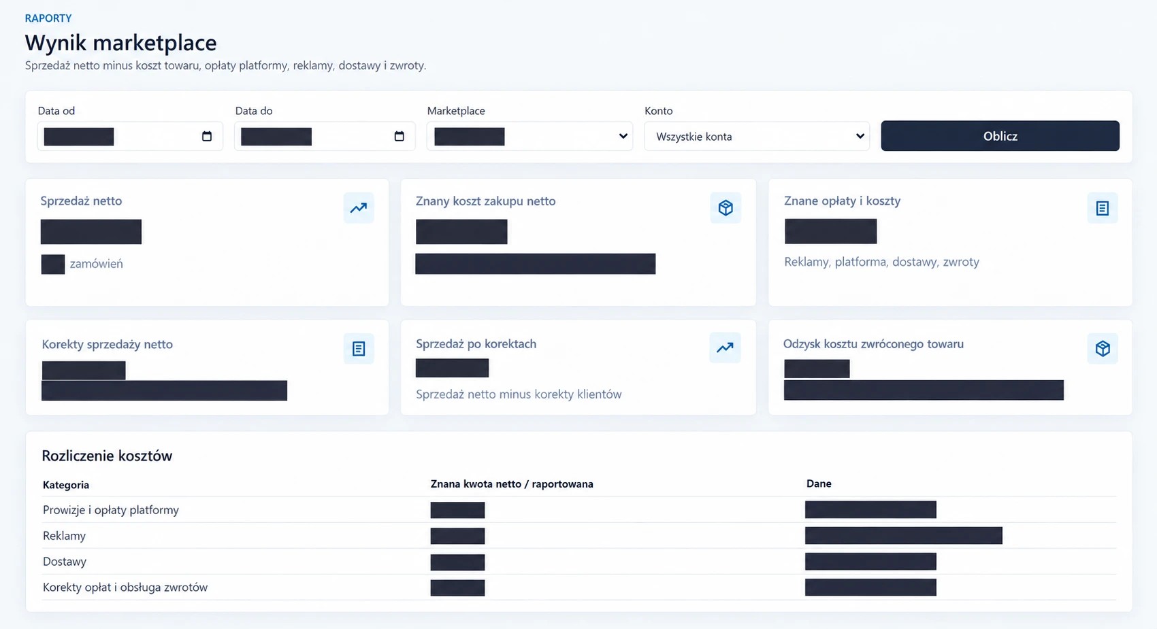Viewport: 1157px width, 629px height.
Task: Click the Data do date field
Action: click(325, 136)
